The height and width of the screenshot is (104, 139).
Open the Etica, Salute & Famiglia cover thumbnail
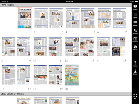pyautogui.click(x=24, y=101)
